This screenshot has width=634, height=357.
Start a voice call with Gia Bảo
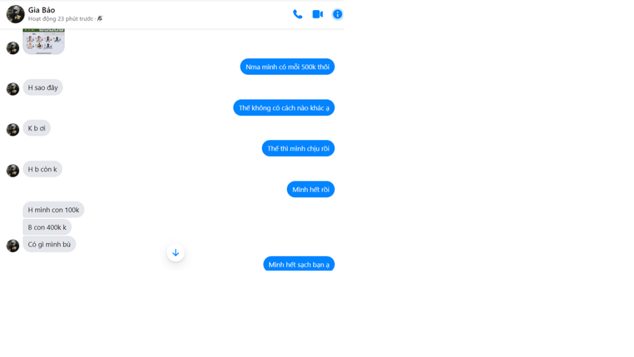[298, 14]
